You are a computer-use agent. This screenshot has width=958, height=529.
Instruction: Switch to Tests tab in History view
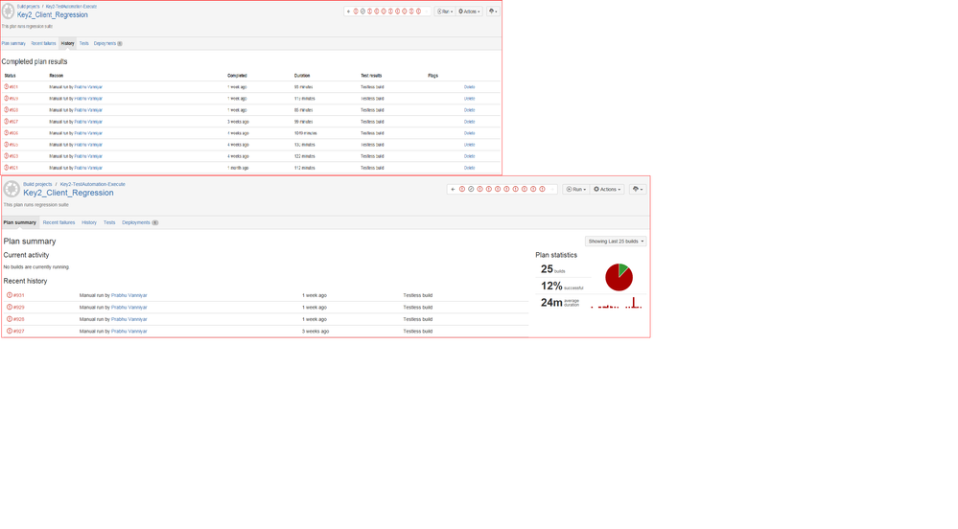click(83, 43)
